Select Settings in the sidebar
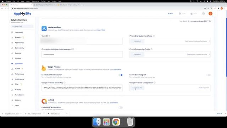 click(x=18, y=53)
